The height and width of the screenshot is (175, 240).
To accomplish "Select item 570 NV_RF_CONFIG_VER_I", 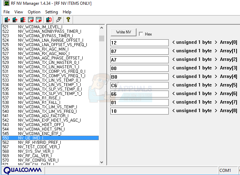I will [50, 160].
